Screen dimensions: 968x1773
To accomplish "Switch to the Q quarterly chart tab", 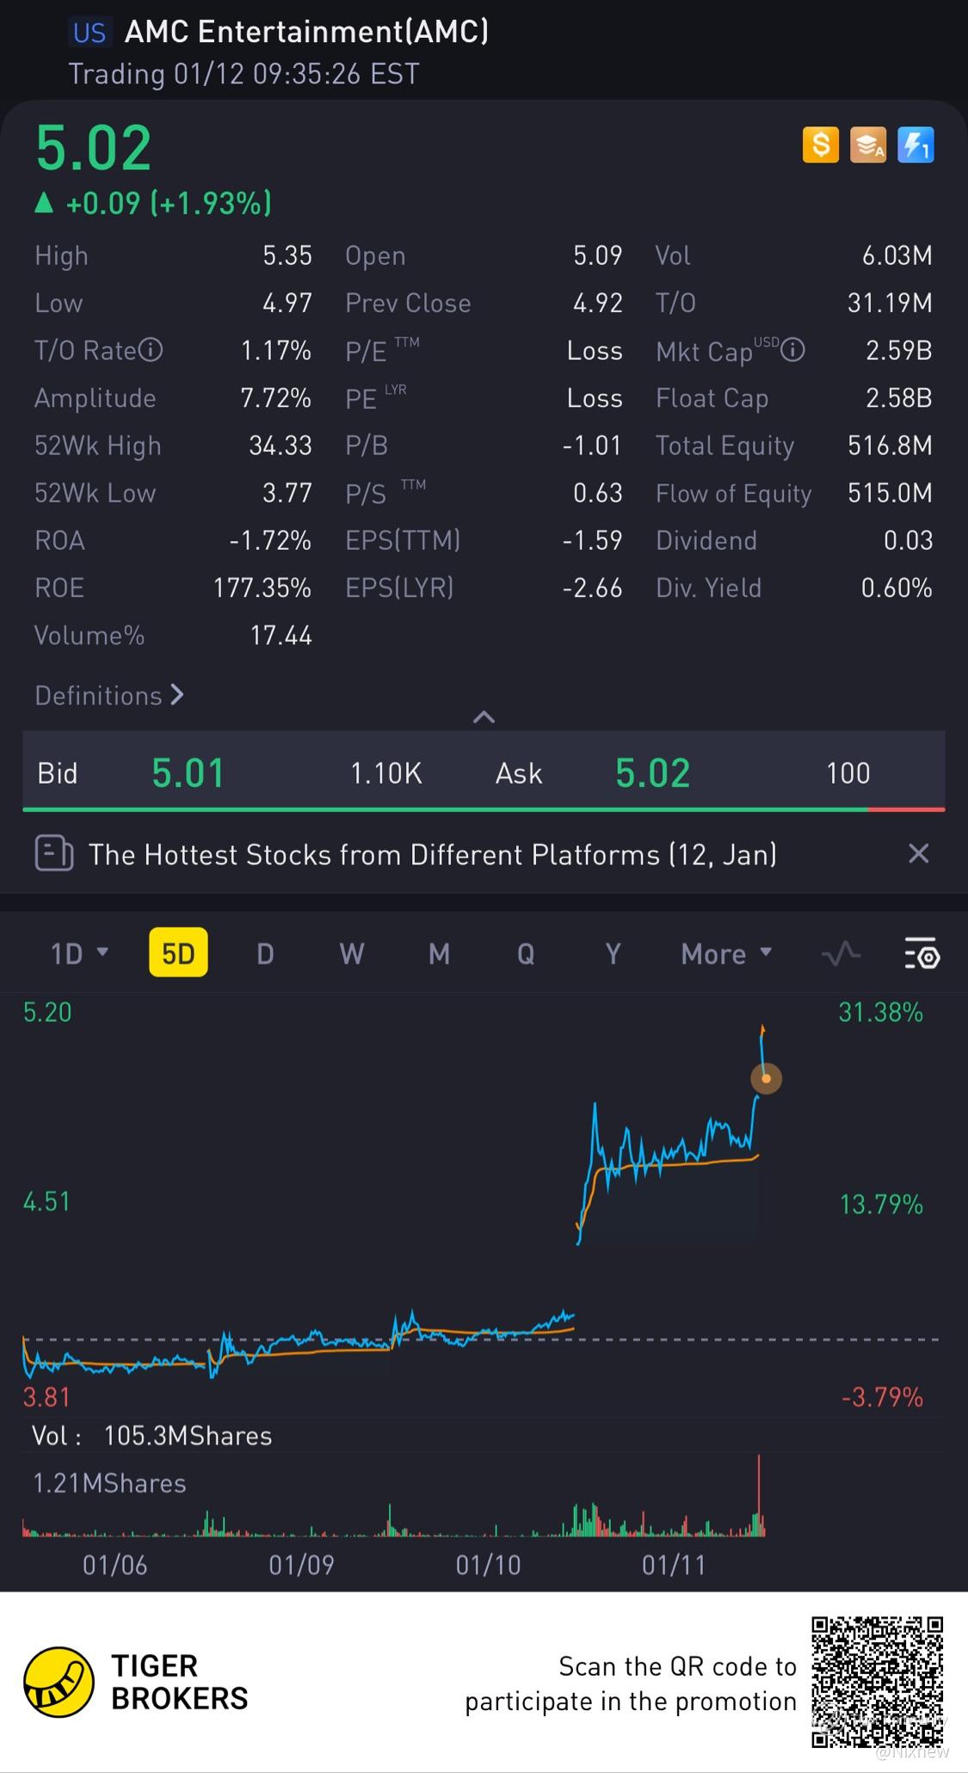I will (x=525, y=953).
